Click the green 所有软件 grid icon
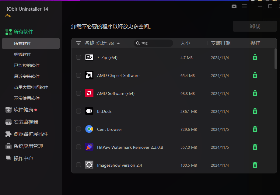 click(9, 32)
